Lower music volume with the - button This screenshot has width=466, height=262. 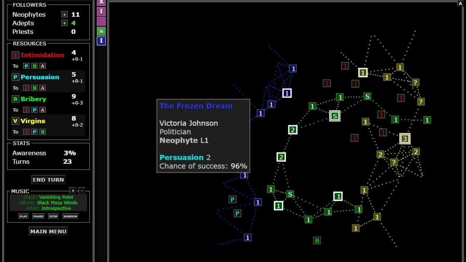tap(82, 191)
